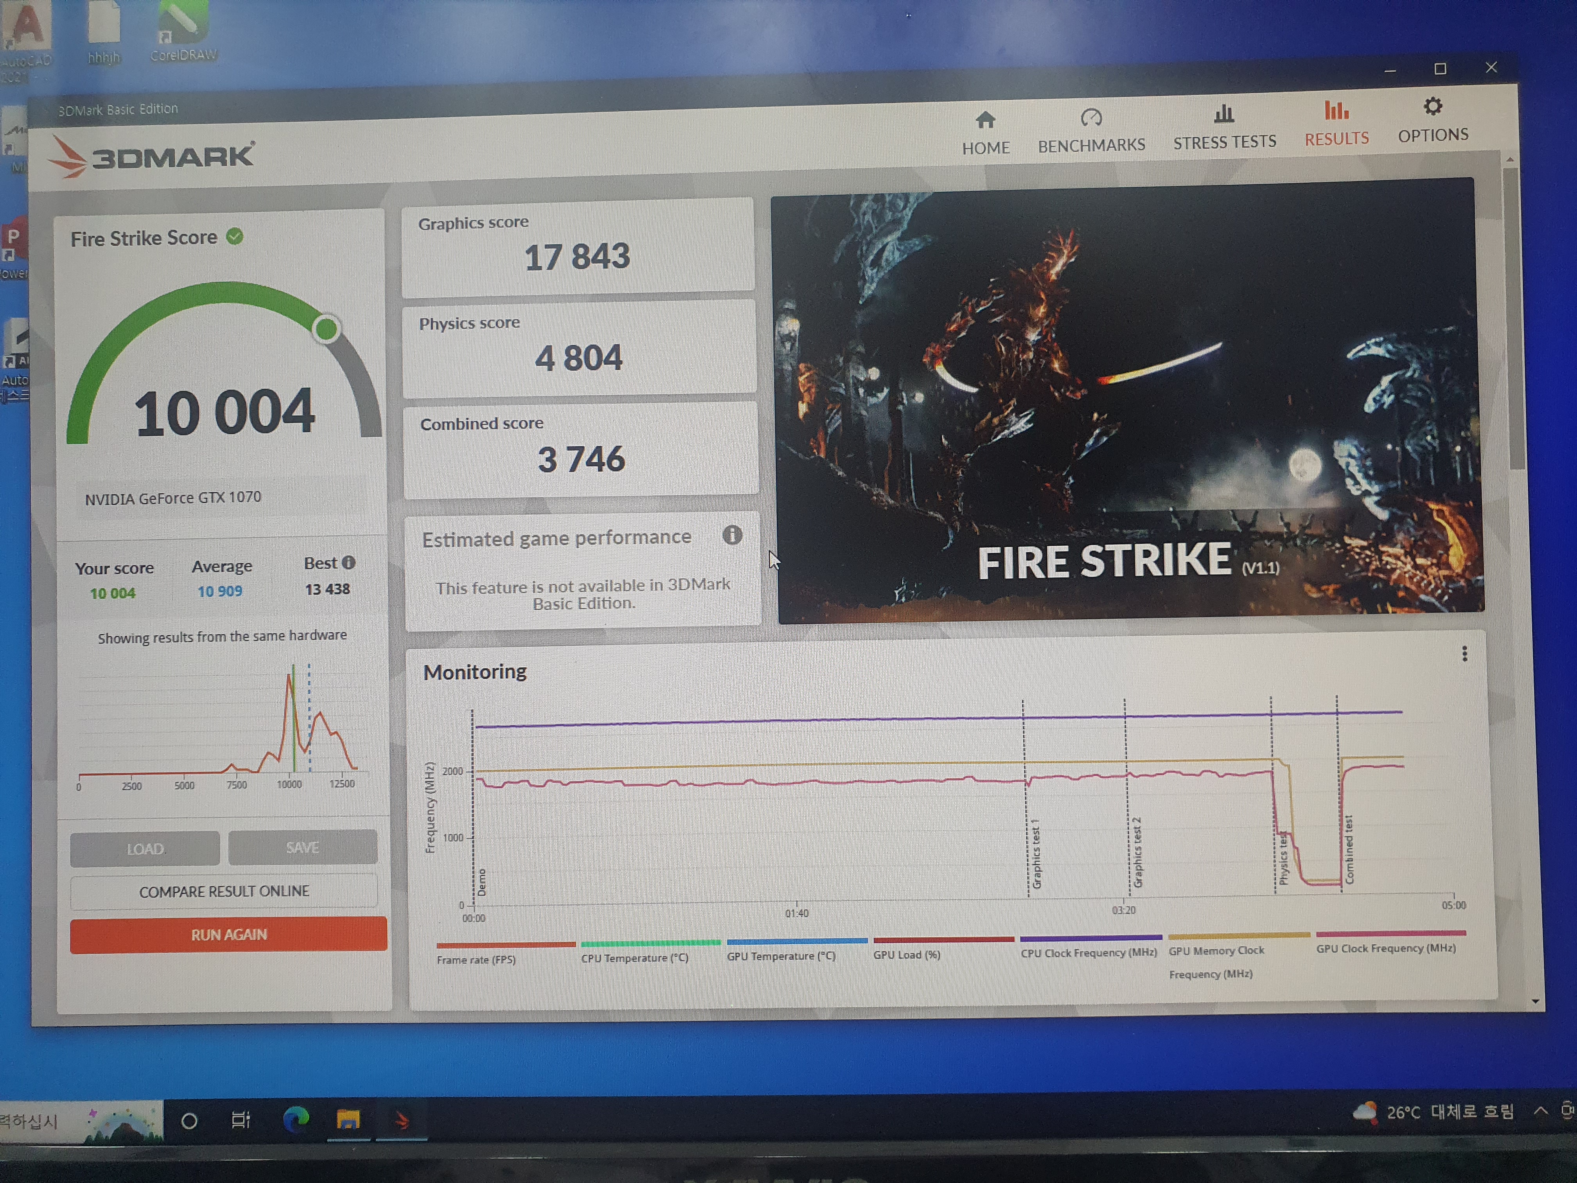The height and width of the screenshot is (1183, 1577).
Task: Open File Explorer from taskbar
Action: tap(348, 1120)
